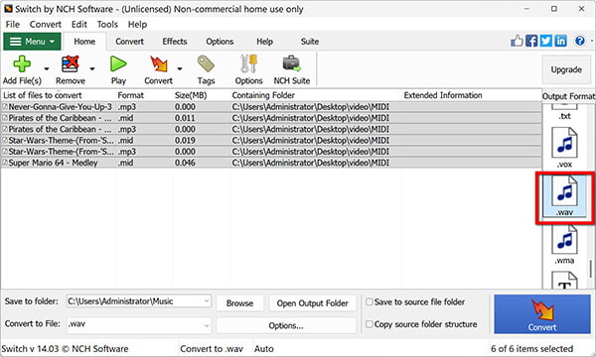The image size is (596, 357).
Task: Open the File menu
Action: coord(13,24)
